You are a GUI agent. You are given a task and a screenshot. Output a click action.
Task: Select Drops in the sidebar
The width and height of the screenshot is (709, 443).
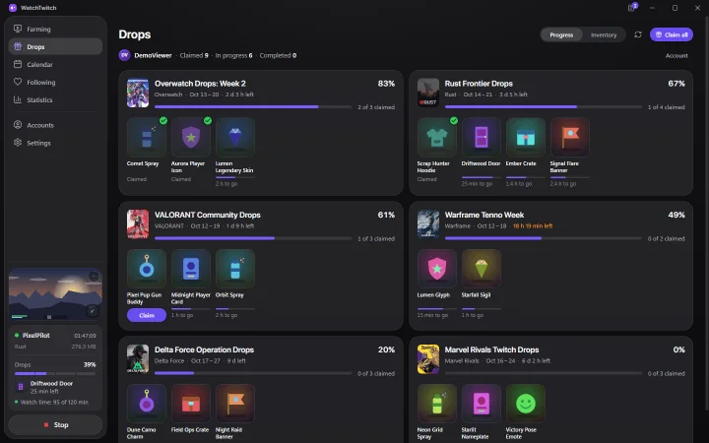click(x=55, y=46)
